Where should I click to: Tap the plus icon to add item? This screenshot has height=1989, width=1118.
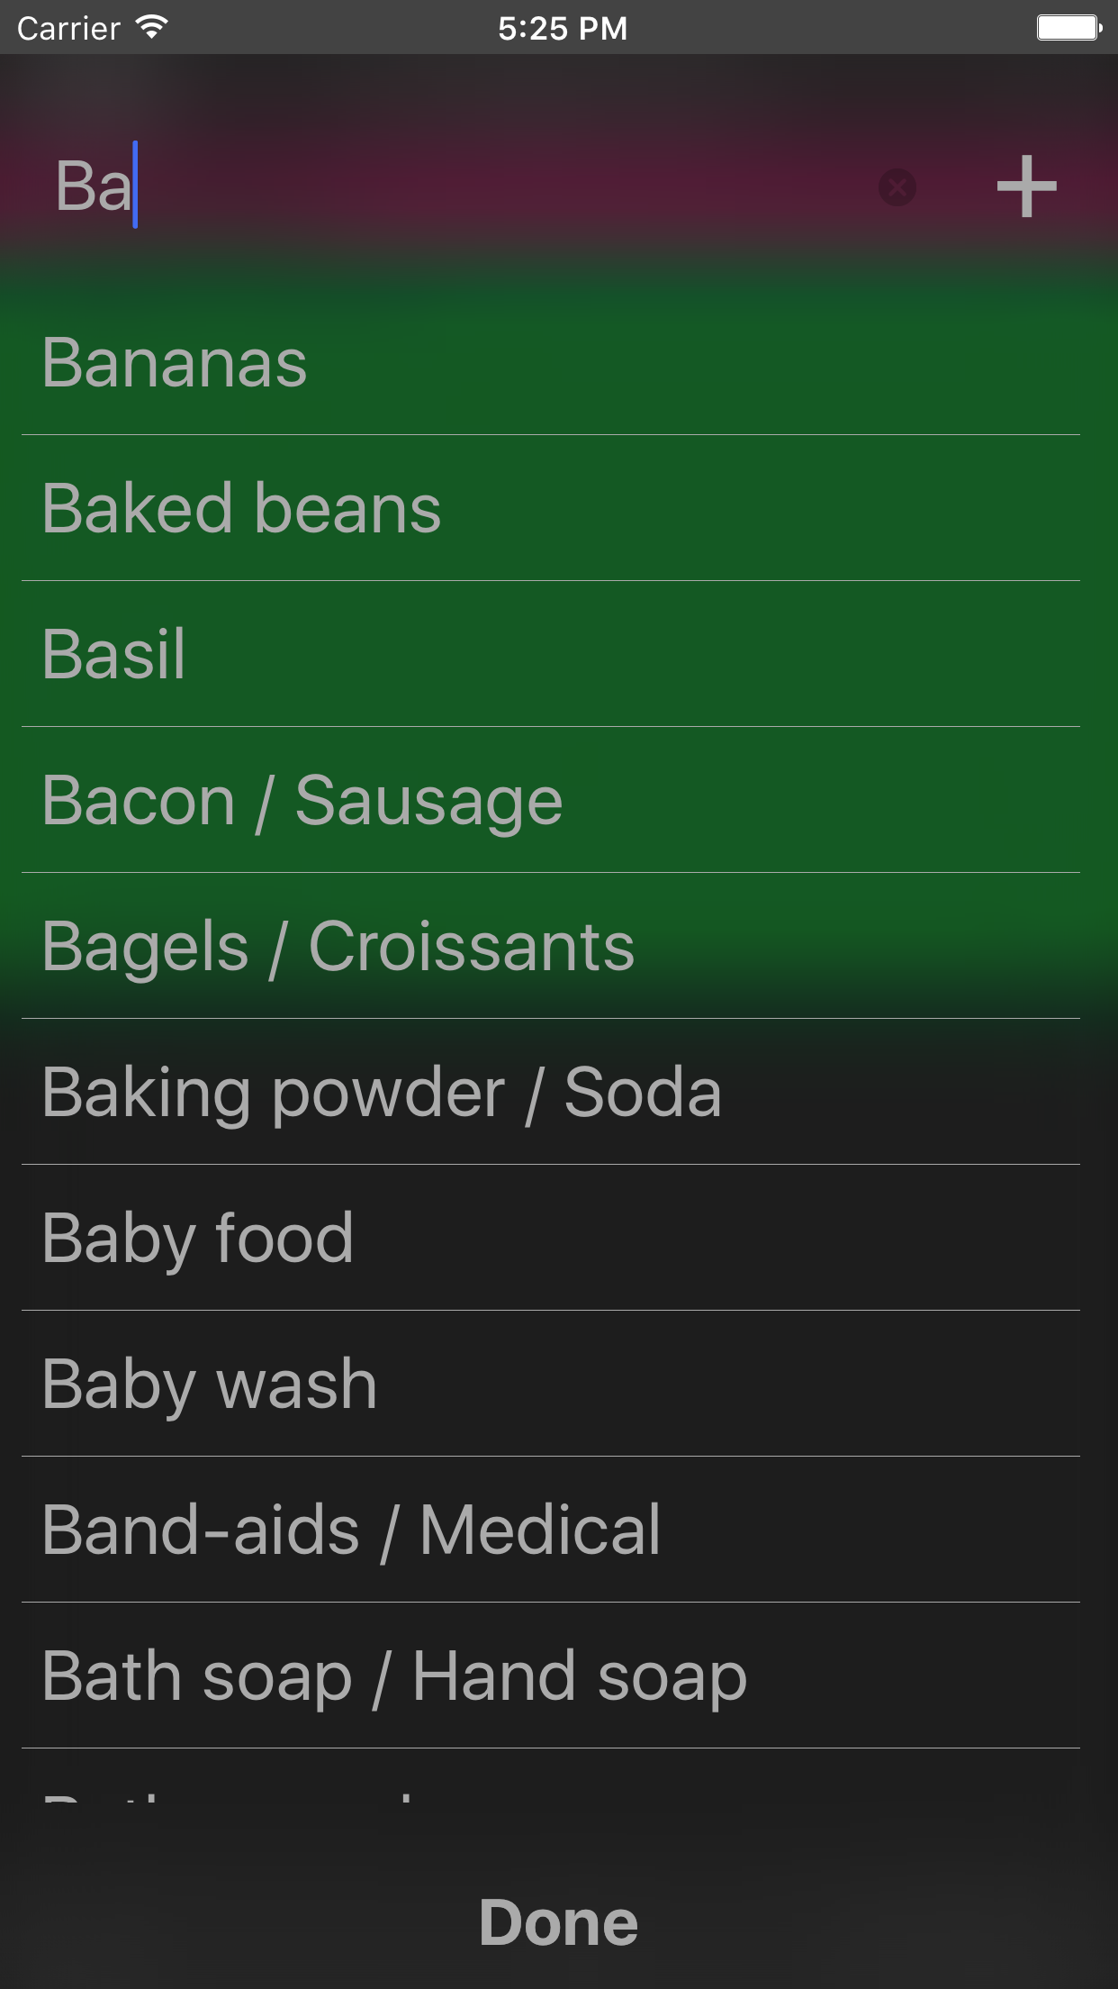[1026, 186]
